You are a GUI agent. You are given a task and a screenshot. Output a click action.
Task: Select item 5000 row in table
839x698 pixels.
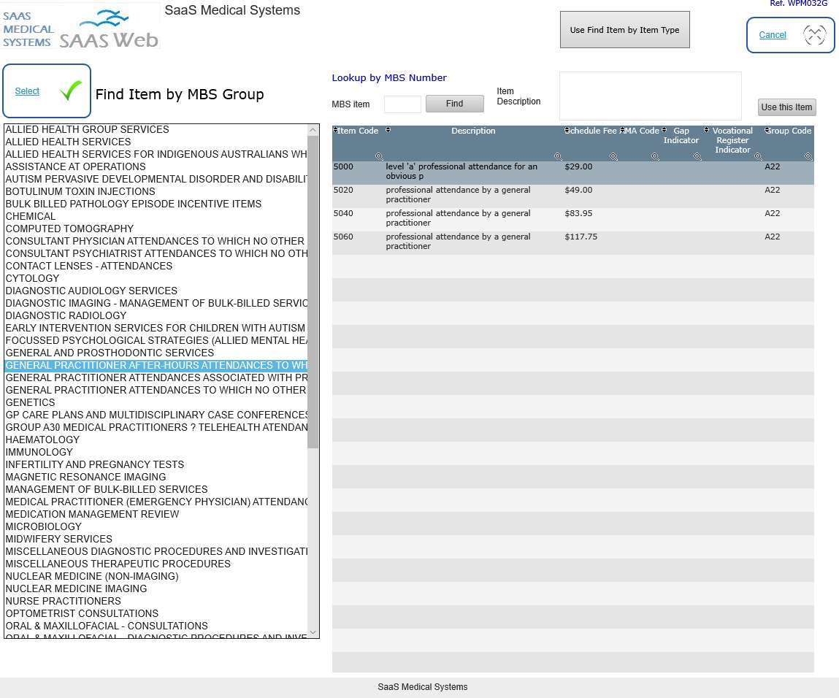coord(572,172)
